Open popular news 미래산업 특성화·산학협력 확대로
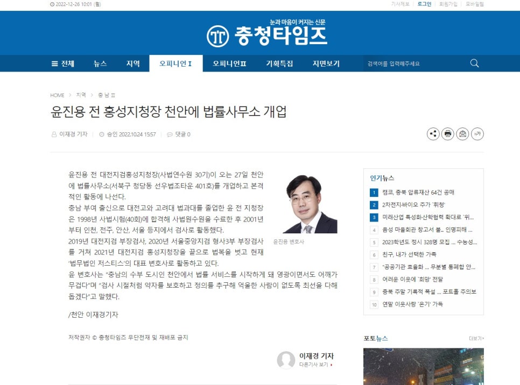This screenshot has height=385, width=520. 428,217
